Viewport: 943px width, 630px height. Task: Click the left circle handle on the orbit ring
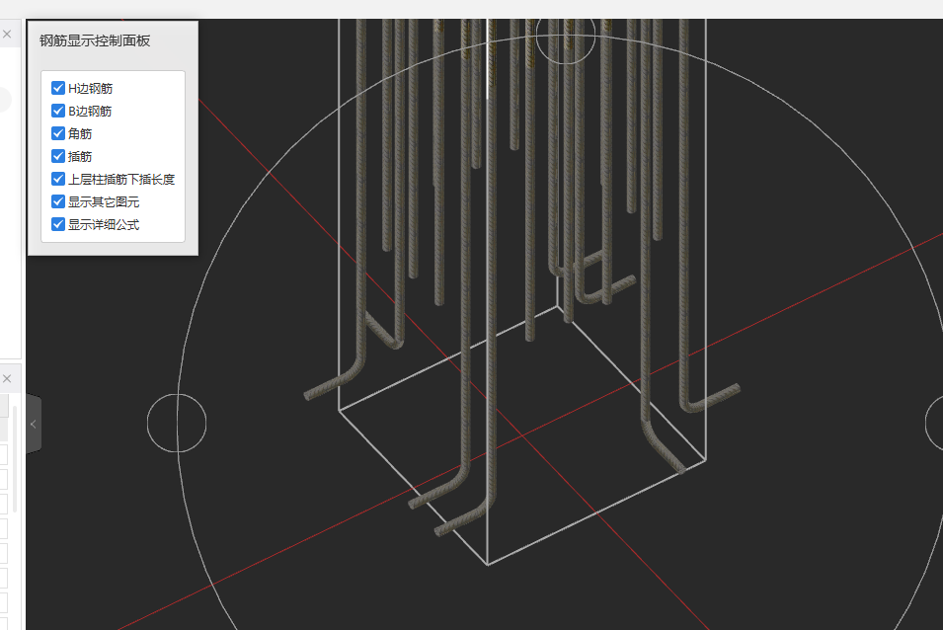(x=177, y=424)
